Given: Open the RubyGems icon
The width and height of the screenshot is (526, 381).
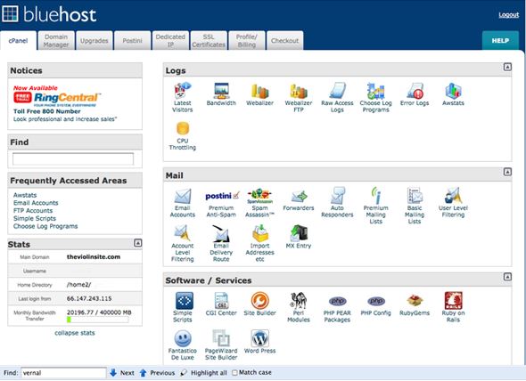Looking at the screenshot, I should 415,301.
